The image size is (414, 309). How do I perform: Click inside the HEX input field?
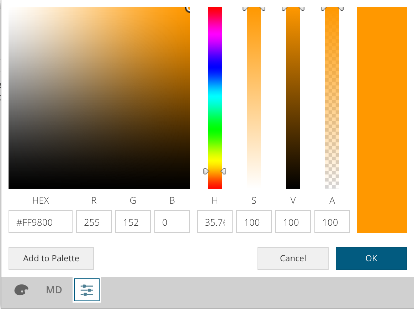pos(40,221)
